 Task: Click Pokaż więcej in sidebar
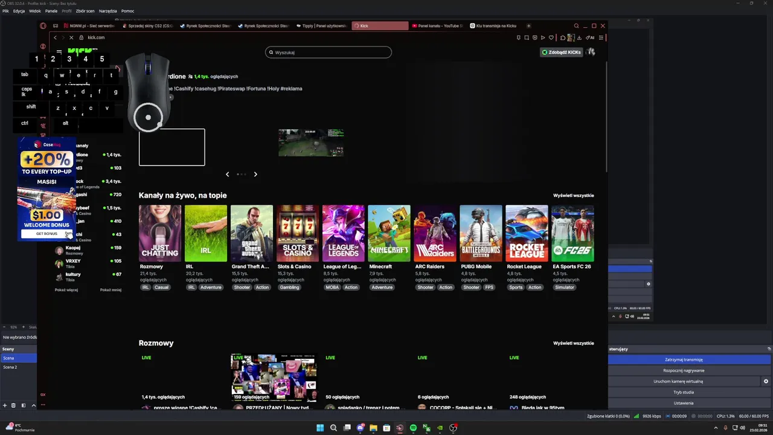click(x=66, y=289)
